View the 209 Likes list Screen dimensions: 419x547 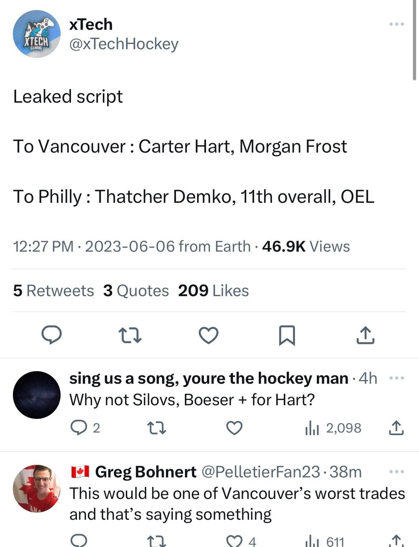213,291
